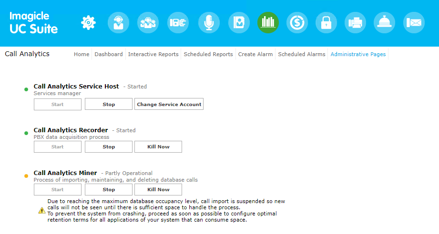This screenshot has height=234, width=439.
Task: Open the hotel service bell icon
Action: click(384, 22)
